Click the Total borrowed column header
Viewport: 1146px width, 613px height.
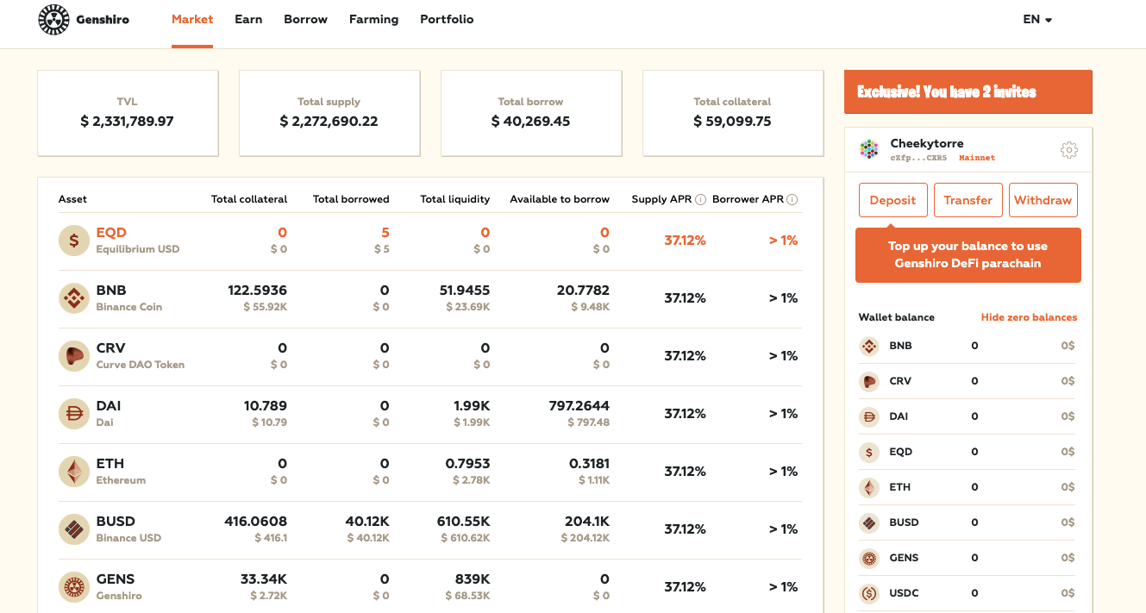click(351, 199)
